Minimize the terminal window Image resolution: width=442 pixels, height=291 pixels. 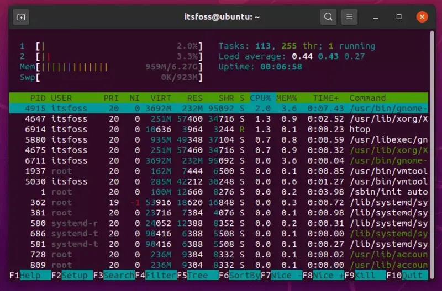click(x=377, y=17)
